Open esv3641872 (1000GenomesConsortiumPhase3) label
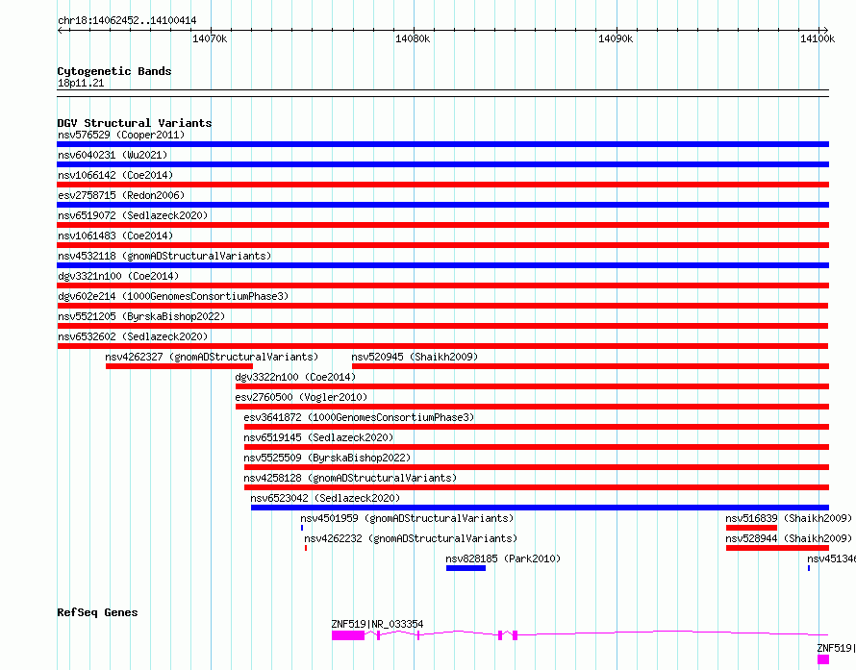Image resolution: width=856 pixels, height=670 pixels. pyautogui.click(x=359, y=417)
